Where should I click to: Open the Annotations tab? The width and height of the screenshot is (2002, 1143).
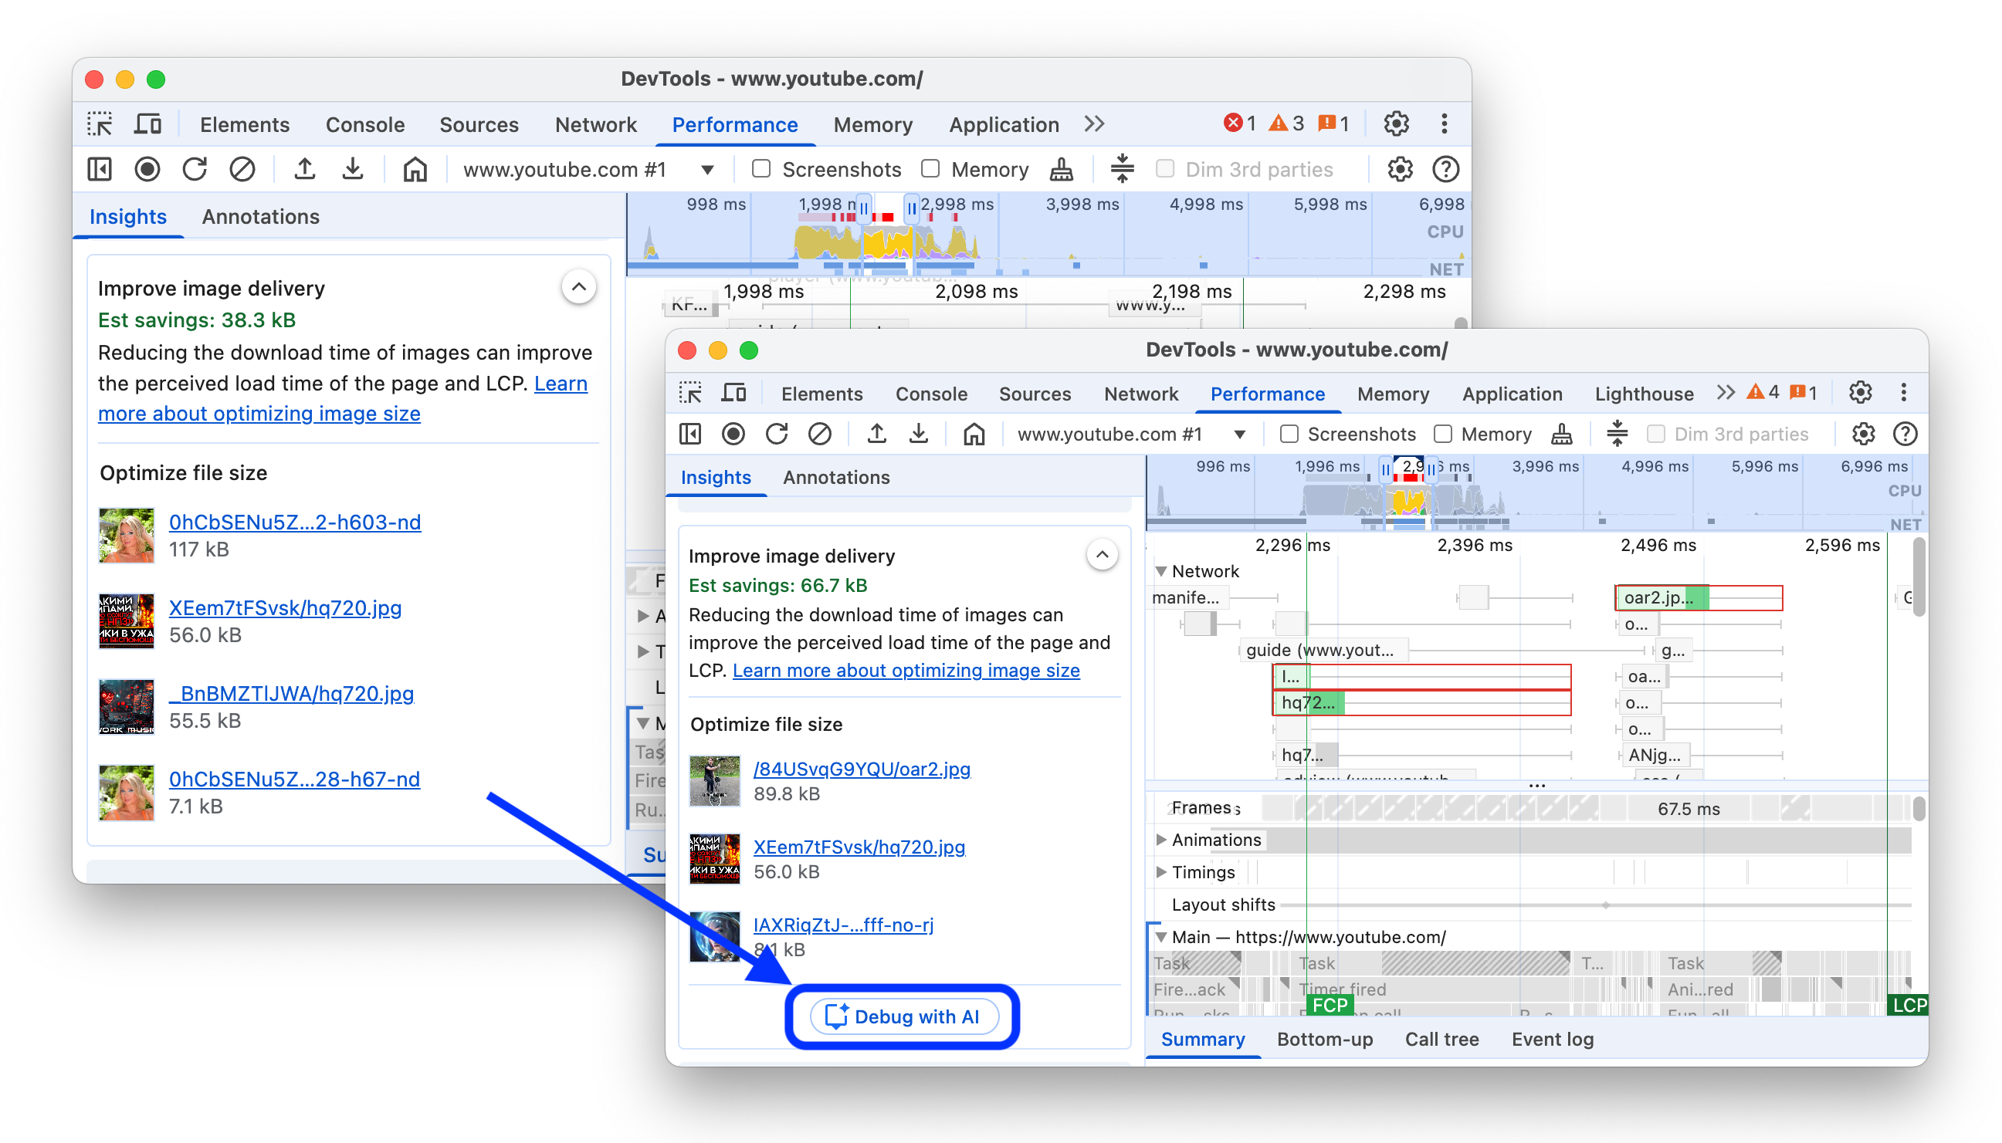(836, 477)
